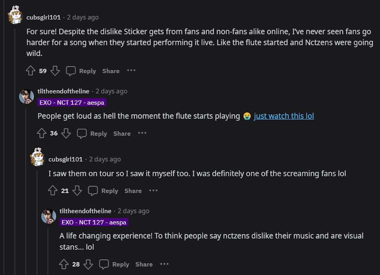Downvote the comment with 21 points
Image resolution: width=380 pixels, height=275 pixels.
click(x=77, y=191)
